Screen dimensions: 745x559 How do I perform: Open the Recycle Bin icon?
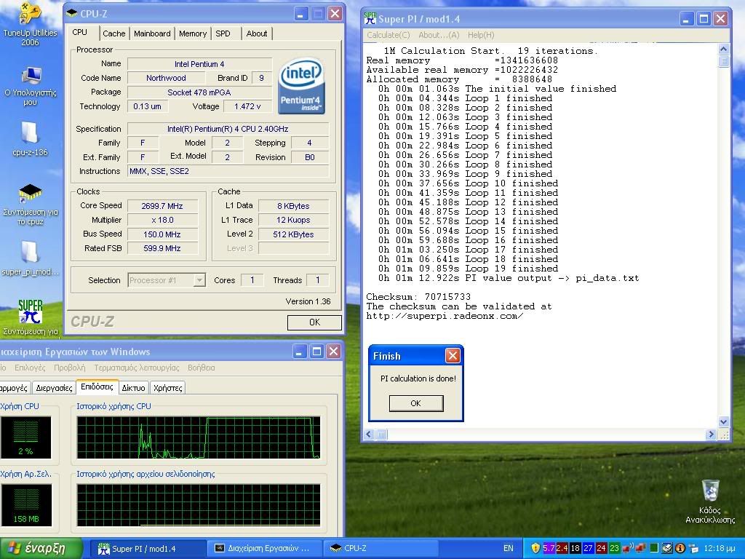point(710,491)
